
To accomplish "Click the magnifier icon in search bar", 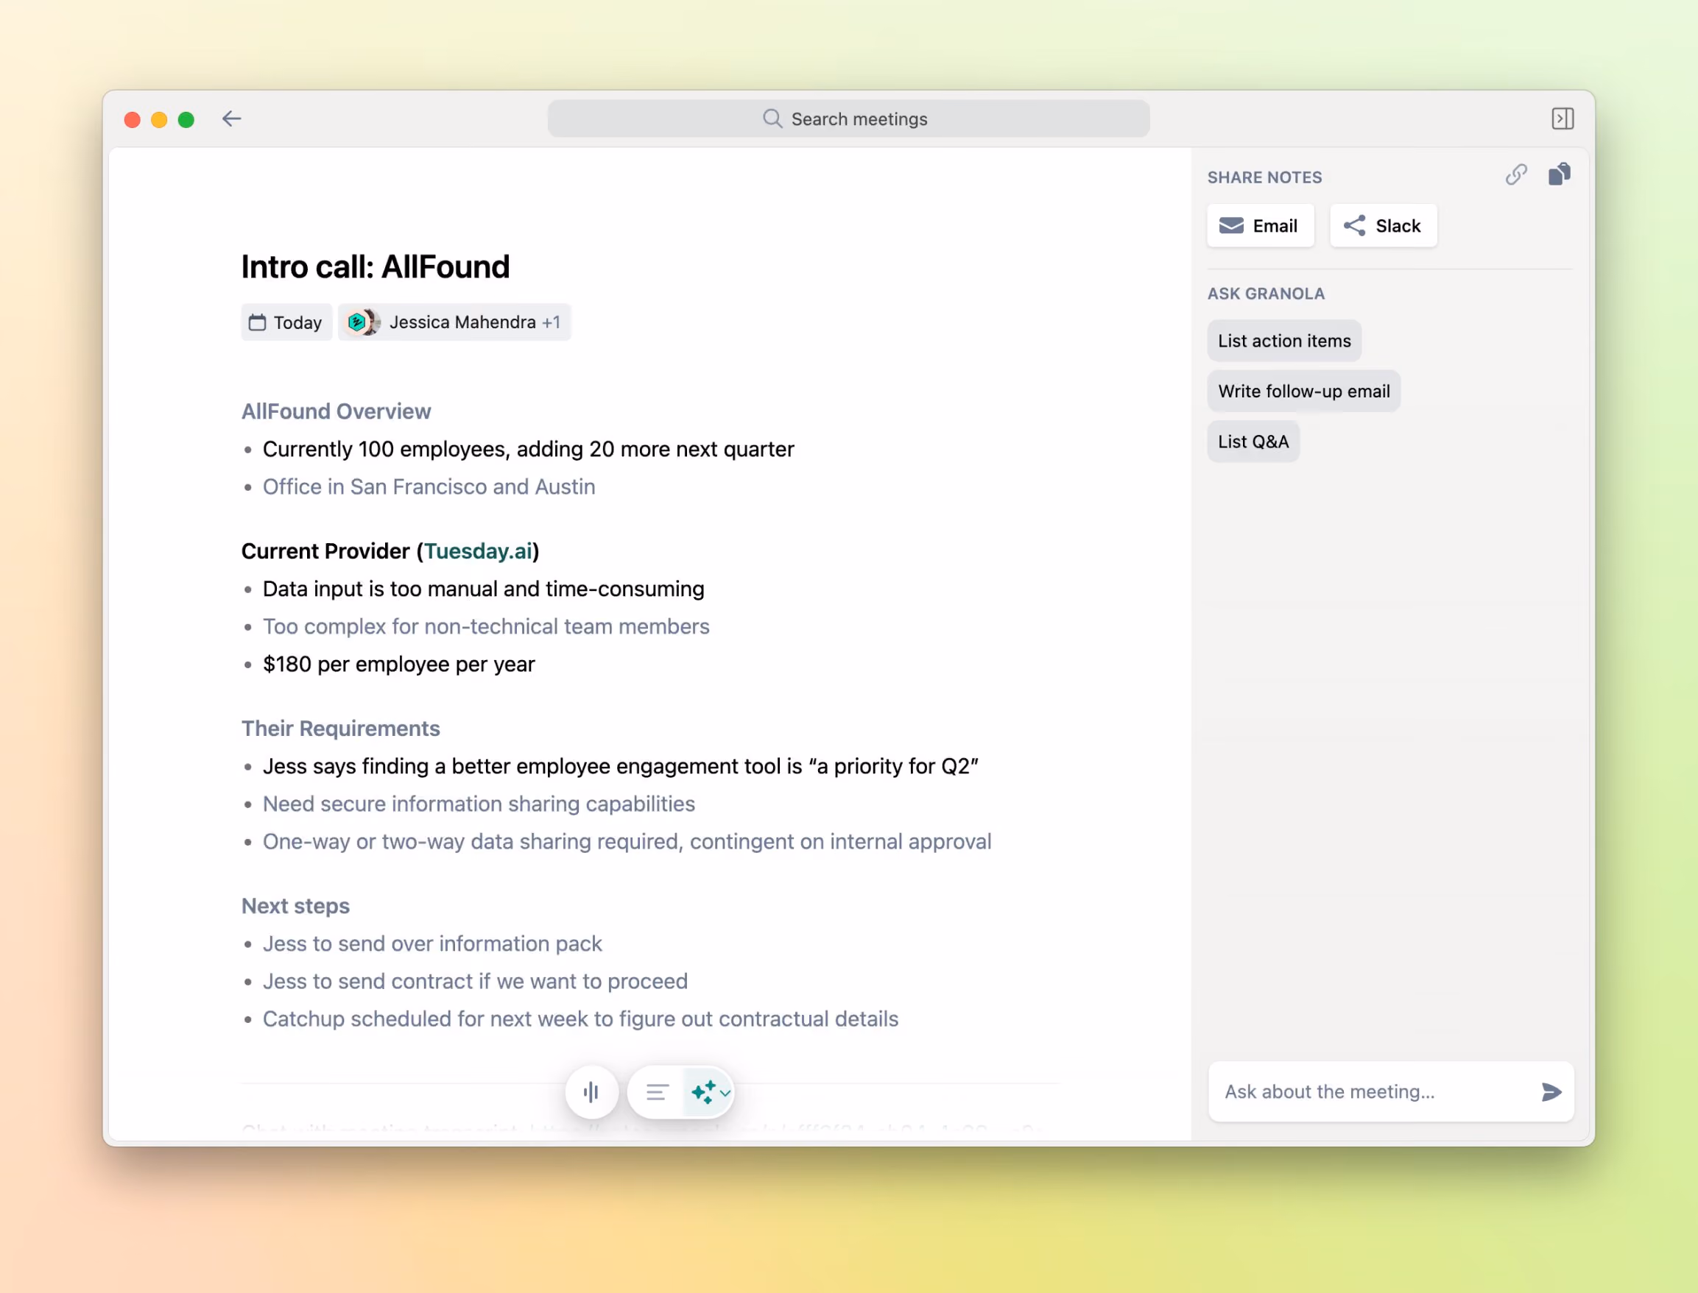I will 772,118.
